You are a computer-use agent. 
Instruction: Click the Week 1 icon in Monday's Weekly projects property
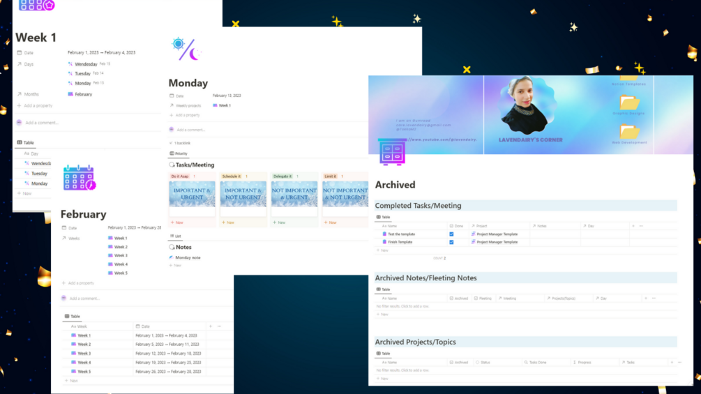215,105
